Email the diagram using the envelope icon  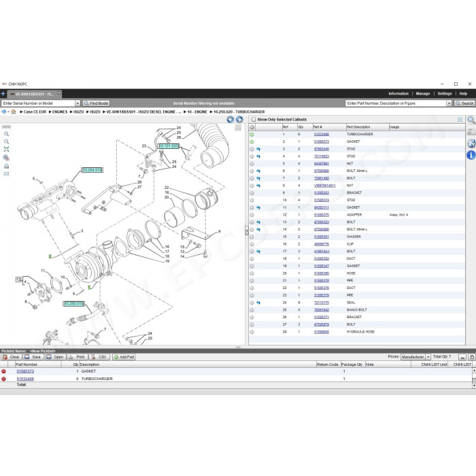tap(6, 174)
